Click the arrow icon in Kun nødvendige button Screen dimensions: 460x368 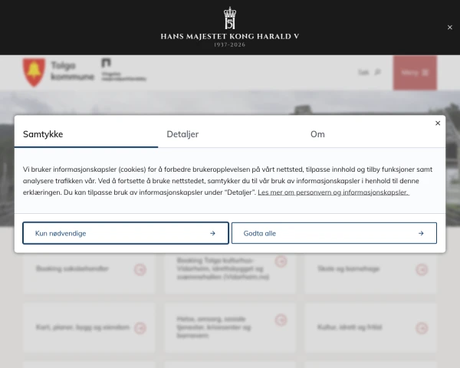(x=212, y=233)
